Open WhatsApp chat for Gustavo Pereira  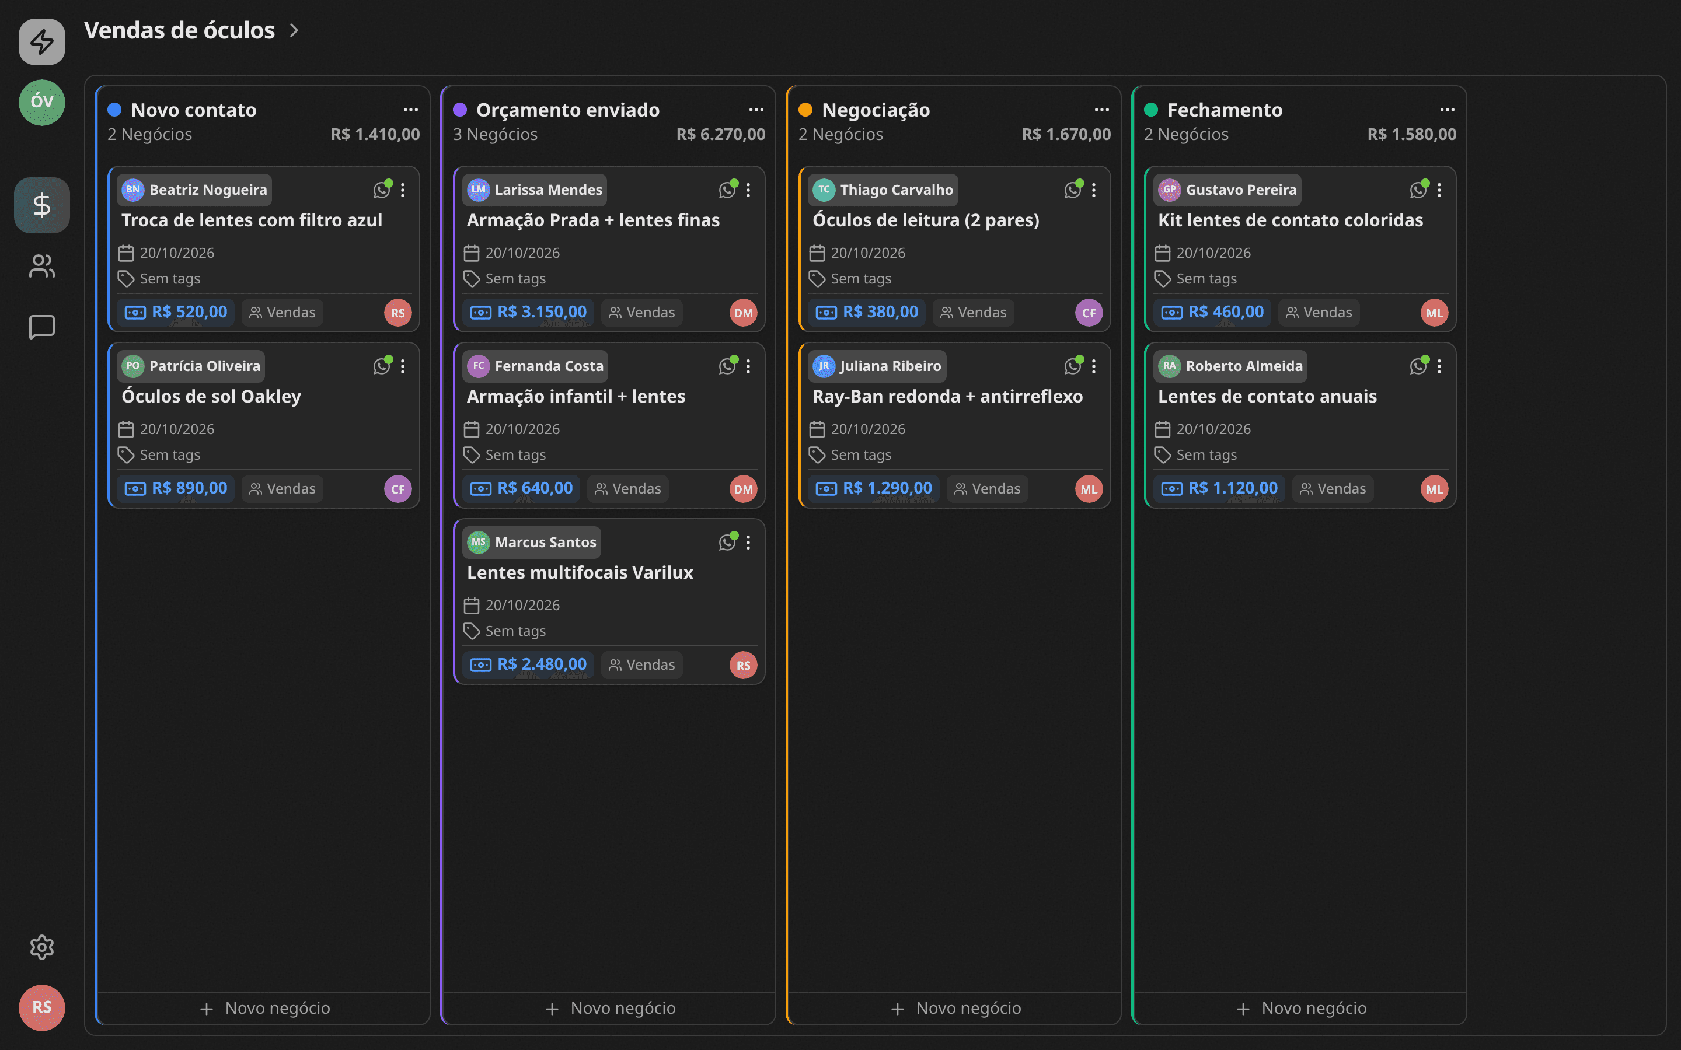point(1418,190)
